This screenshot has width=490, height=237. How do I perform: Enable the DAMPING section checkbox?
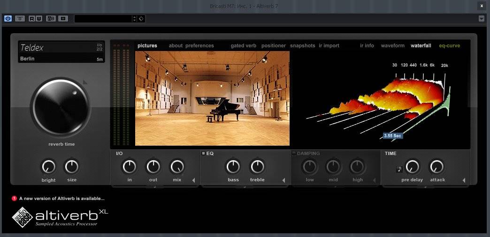[x=294, y=153]
